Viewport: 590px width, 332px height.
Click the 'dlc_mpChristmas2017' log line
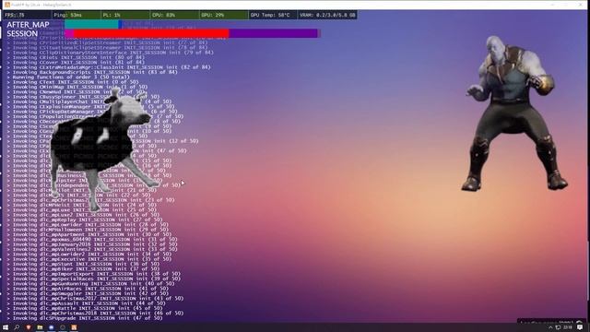point(96,298)
